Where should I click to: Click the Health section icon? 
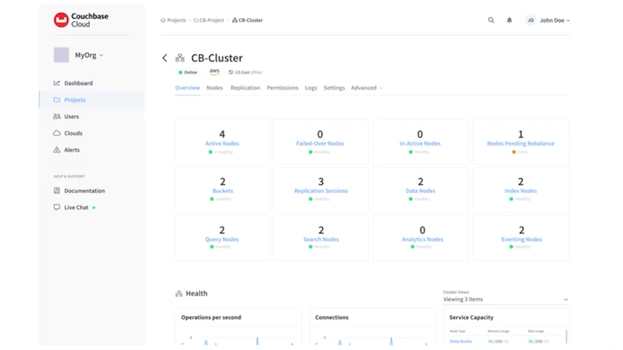(179, 294)
